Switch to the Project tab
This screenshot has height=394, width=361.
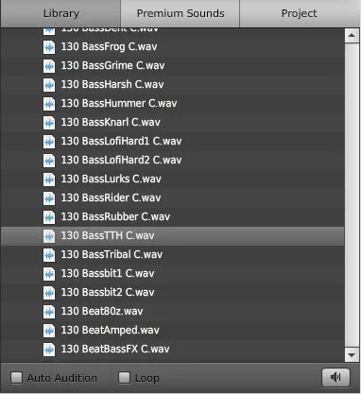tap(300, 13)
